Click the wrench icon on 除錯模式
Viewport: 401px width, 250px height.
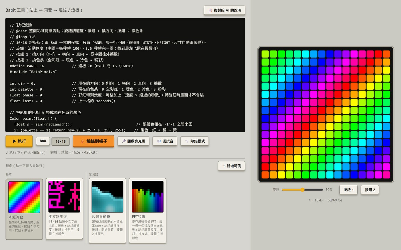[187, 141]
